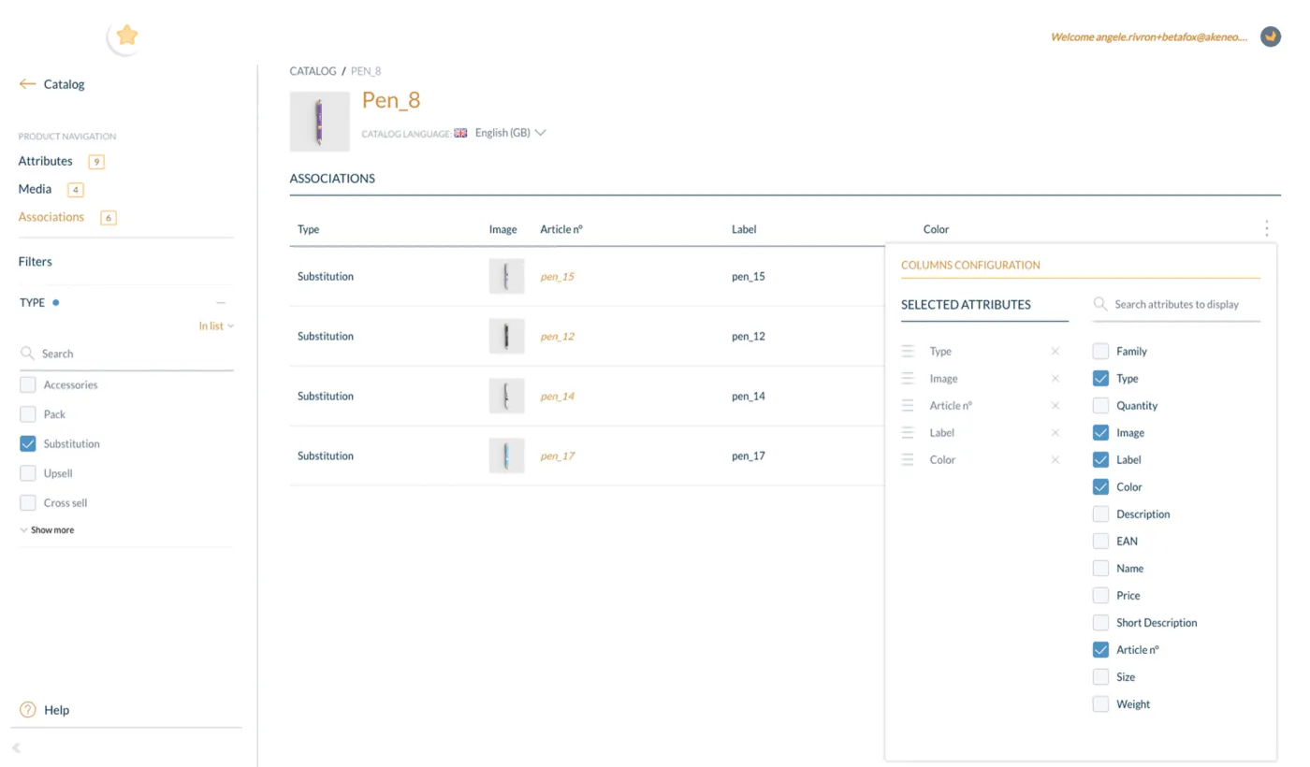Remove Article n° from selected attributes
The height and width of the screenshot is (767, 1310).
tap(1055, 406)
